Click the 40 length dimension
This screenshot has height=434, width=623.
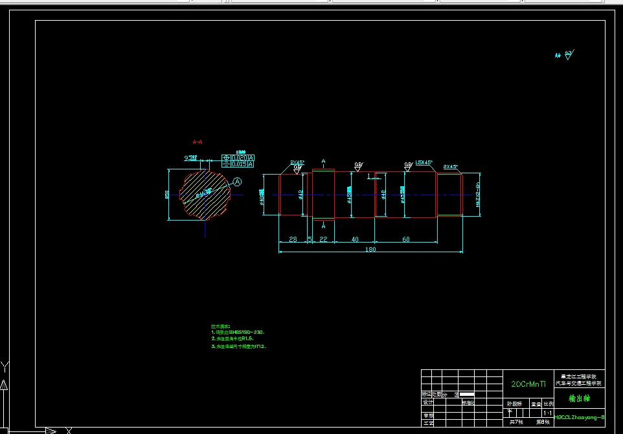pyautogui.click(x=355, y=239)
